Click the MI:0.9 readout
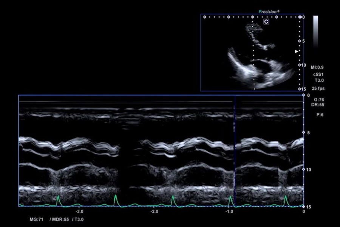This screenshot has width=340, height=227. click(x=317, y=67)
